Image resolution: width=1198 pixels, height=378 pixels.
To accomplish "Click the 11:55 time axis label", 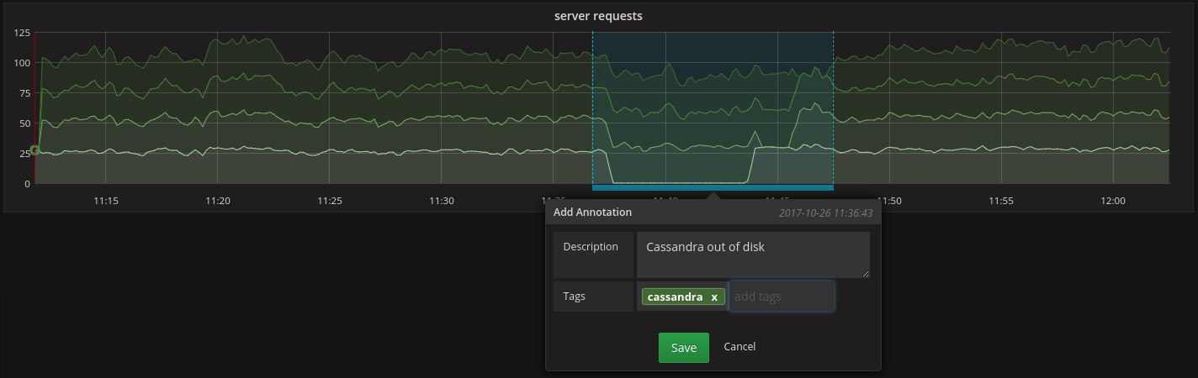I will (1001, 202).
